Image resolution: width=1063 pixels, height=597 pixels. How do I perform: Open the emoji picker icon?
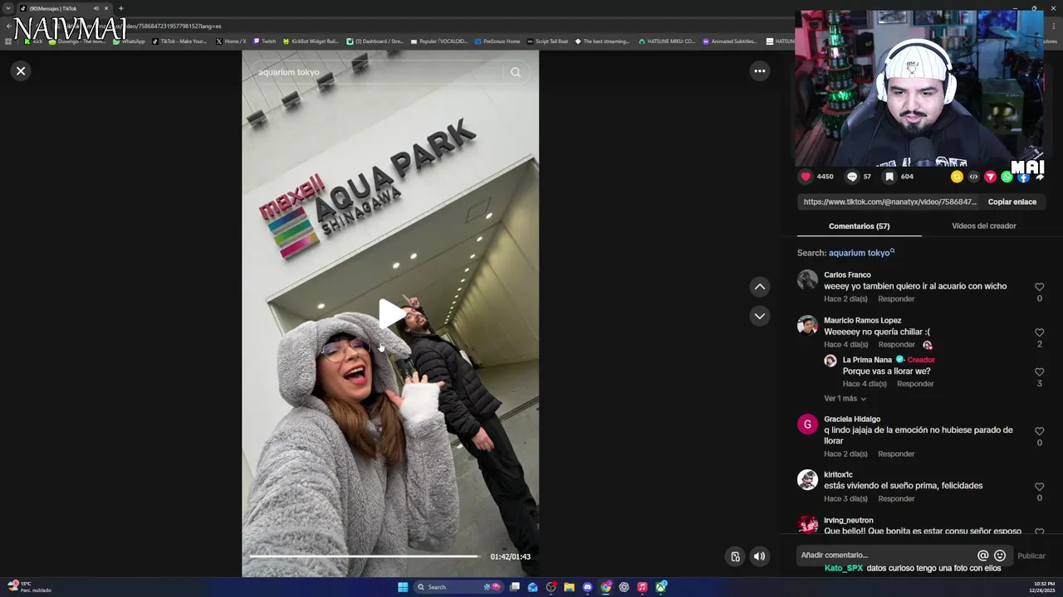click(1000, 556)
